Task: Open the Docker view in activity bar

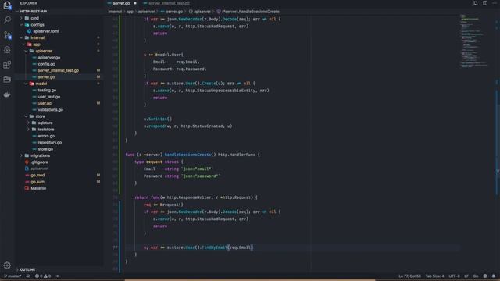Action: point(7,94)
